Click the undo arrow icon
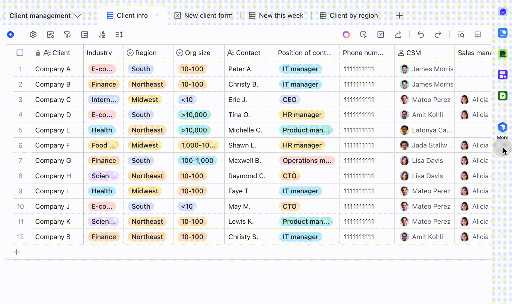This screenshot has width=512, height=304. point(421,35)
